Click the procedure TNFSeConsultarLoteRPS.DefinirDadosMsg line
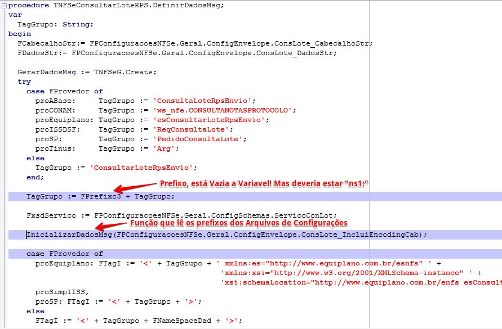 point(116,5)
